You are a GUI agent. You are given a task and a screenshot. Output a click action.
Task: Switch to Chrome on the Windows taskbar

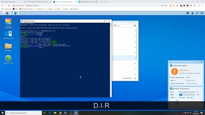click(x=60, y=113)
